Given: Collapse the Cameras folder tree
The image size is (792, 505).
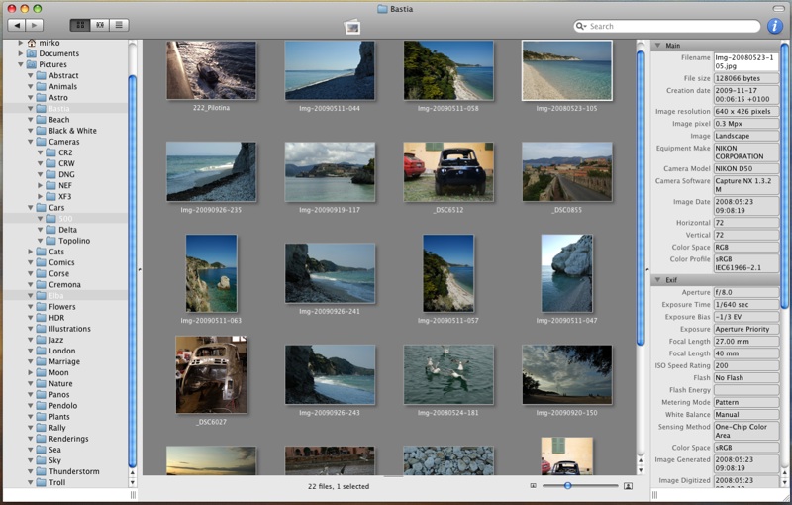Looking at the screenshot, I should pyautogui.click(x=31, y=142).
